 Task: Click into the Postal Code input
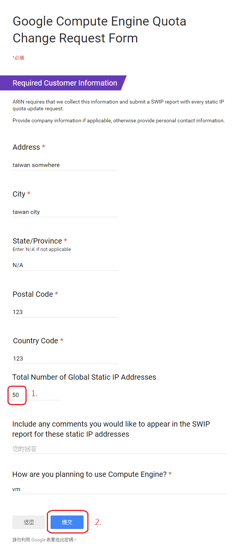click(65, 312)
